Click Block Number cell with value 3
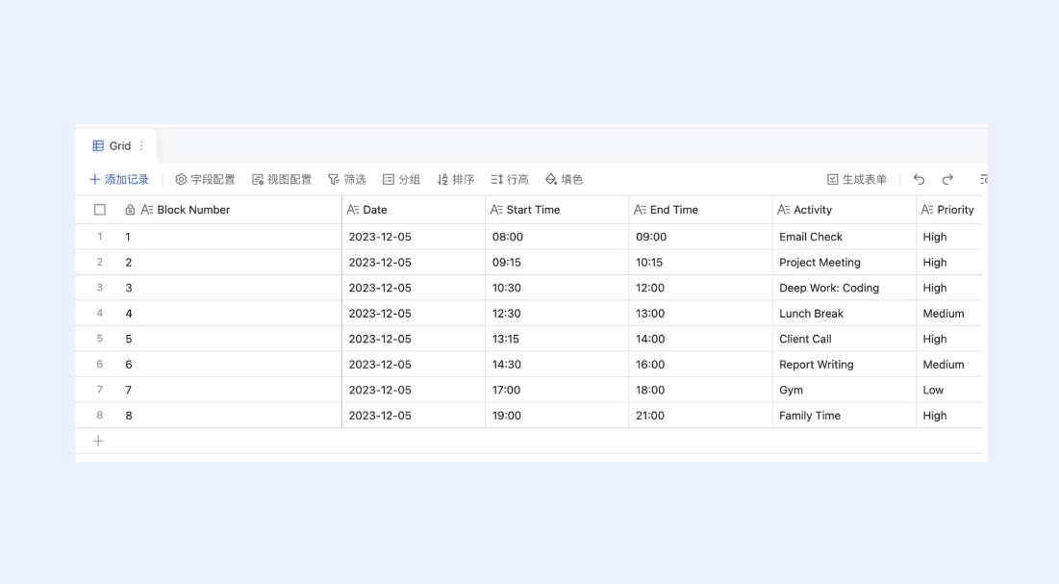1059x584 pixels. (x=230, y=288)
